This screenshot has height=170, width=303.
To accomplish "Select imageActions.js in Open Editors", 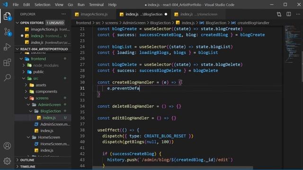I will 43,29.
